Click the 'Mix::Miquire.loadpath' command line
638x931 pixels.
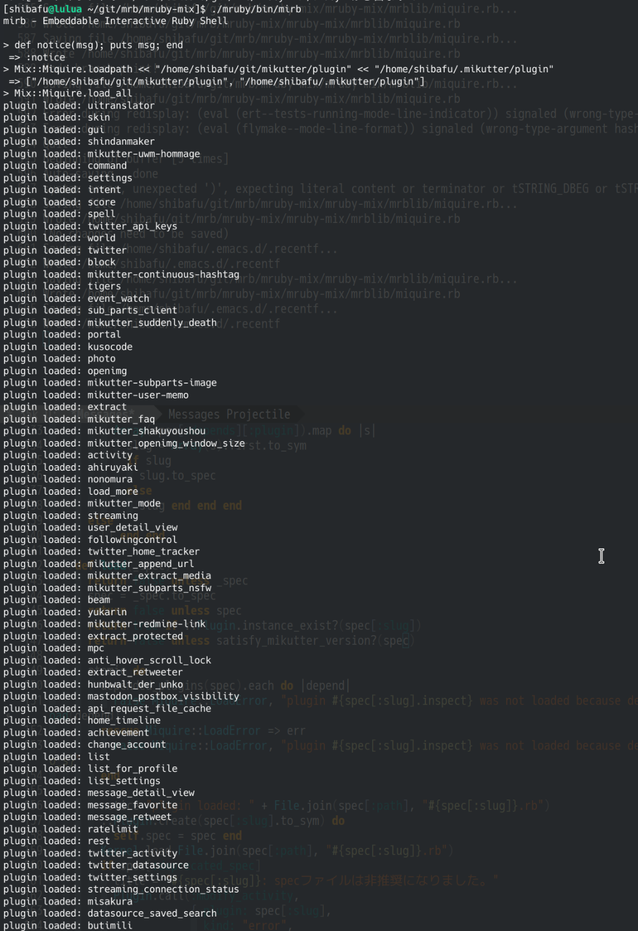[278, 69]
